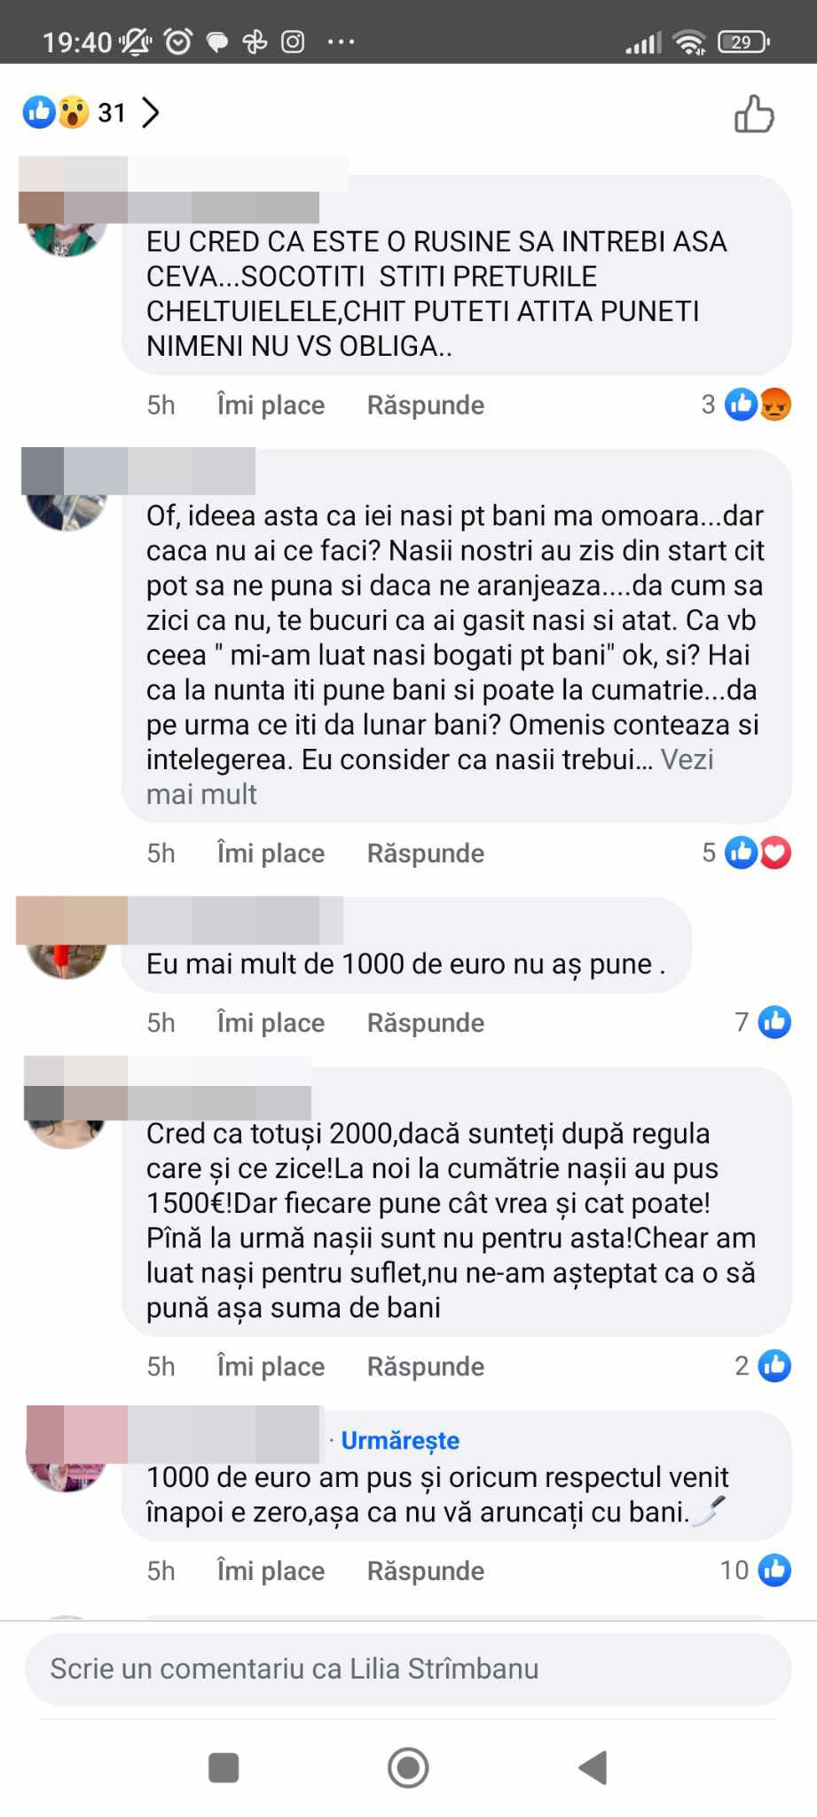Follow the commenter via Urmărește link
This screenshot has width=817, height=1817.
tap(400, 1440)
